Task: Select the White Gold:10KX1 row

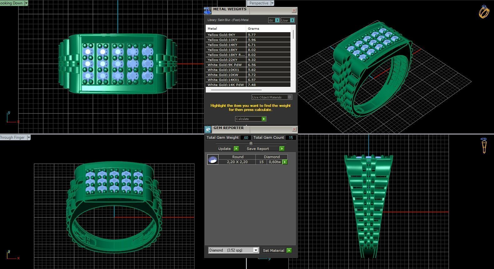Action: click(248, 70)
